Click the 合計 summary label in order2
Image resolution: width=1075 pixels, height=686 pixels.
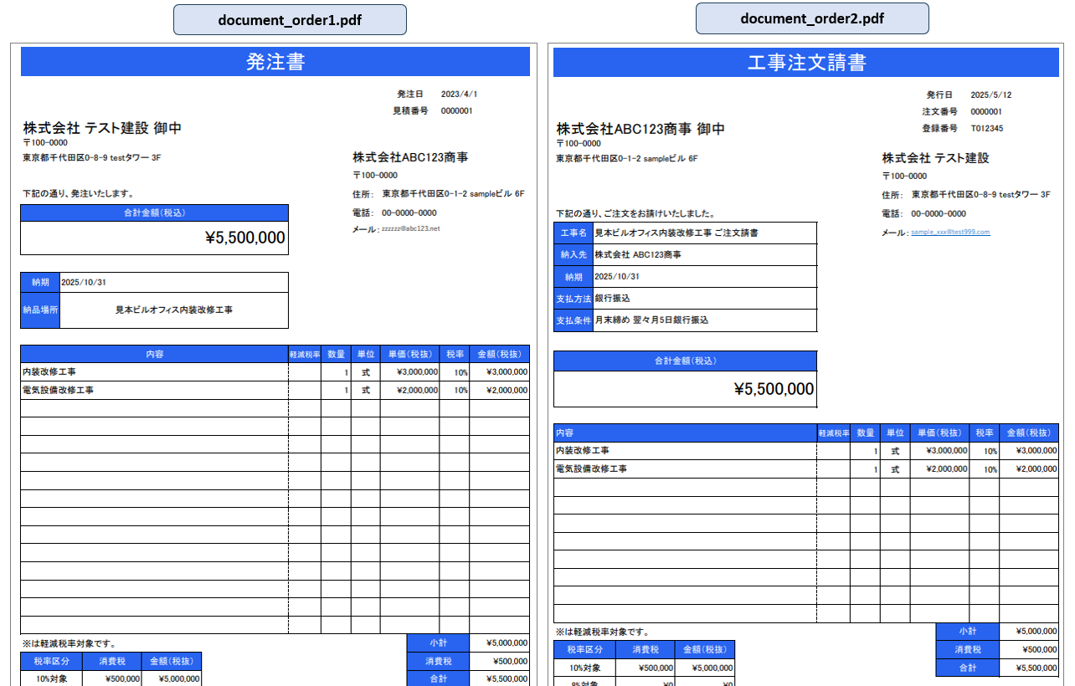click(x=967, y=668)
